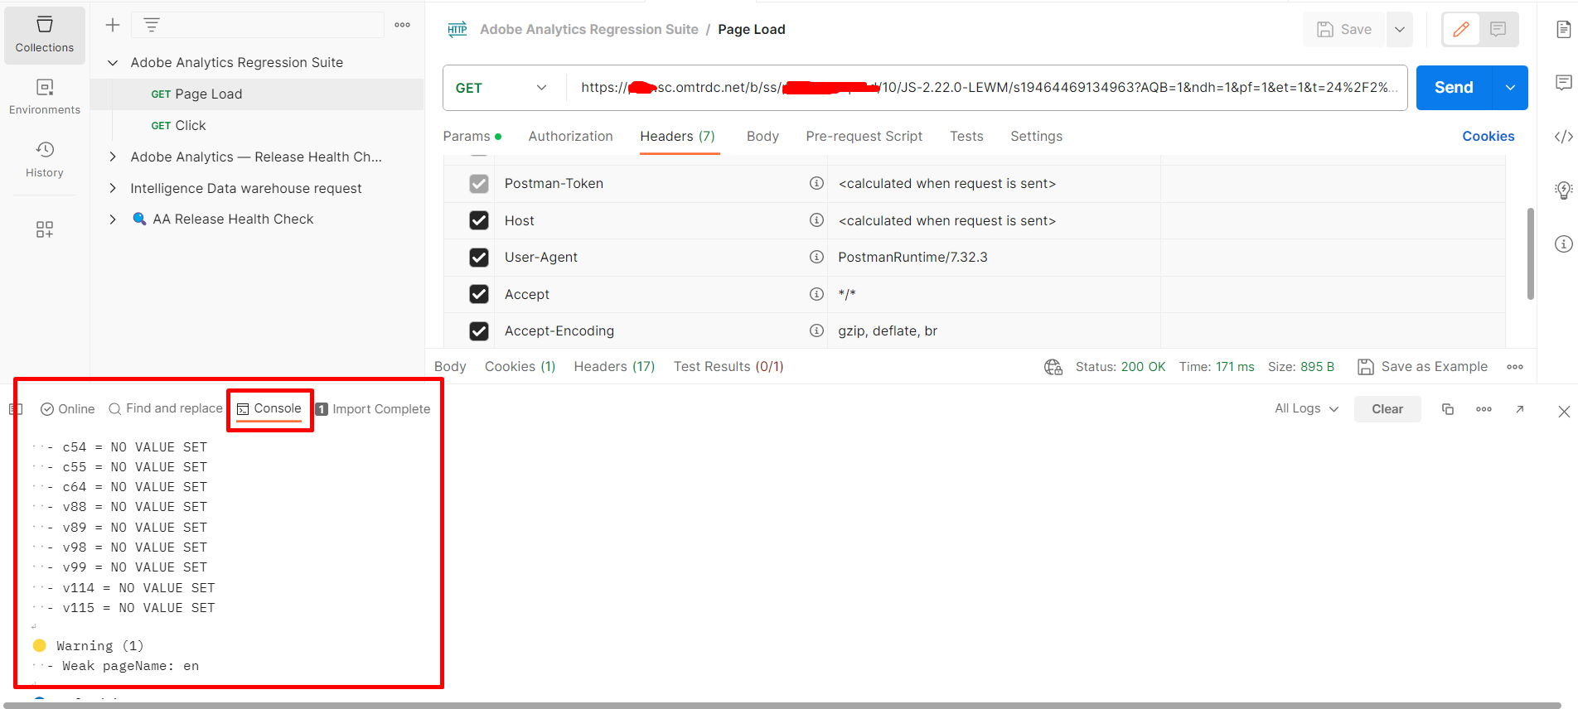Create a new collection with plus icon
Screen dimensions: 1578x709
[x=113, y=25]
